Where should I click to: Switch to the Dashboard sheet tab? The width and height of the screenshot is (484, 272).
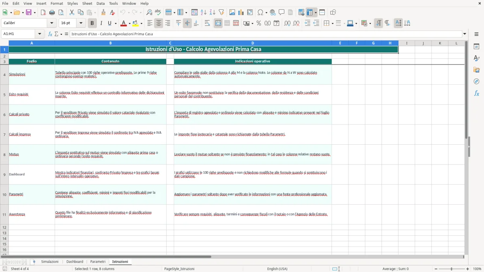[75, 262]
